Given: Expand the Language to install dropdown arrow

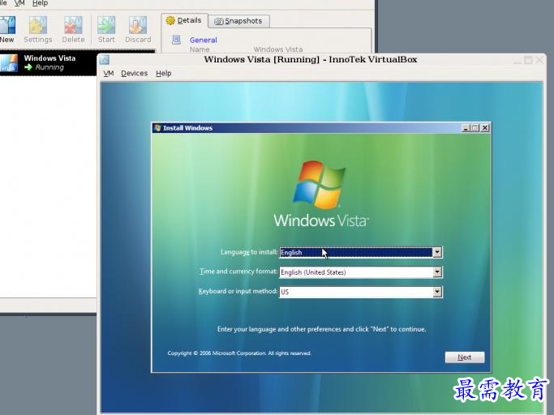Looking at the screenshot, I should [x=437, y=252].
